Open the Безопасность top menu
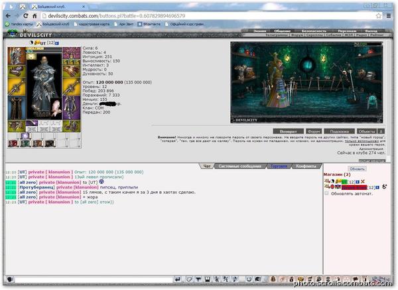Image resolution: width=398 pixels, height=290 pixels. tap(314, 31)
